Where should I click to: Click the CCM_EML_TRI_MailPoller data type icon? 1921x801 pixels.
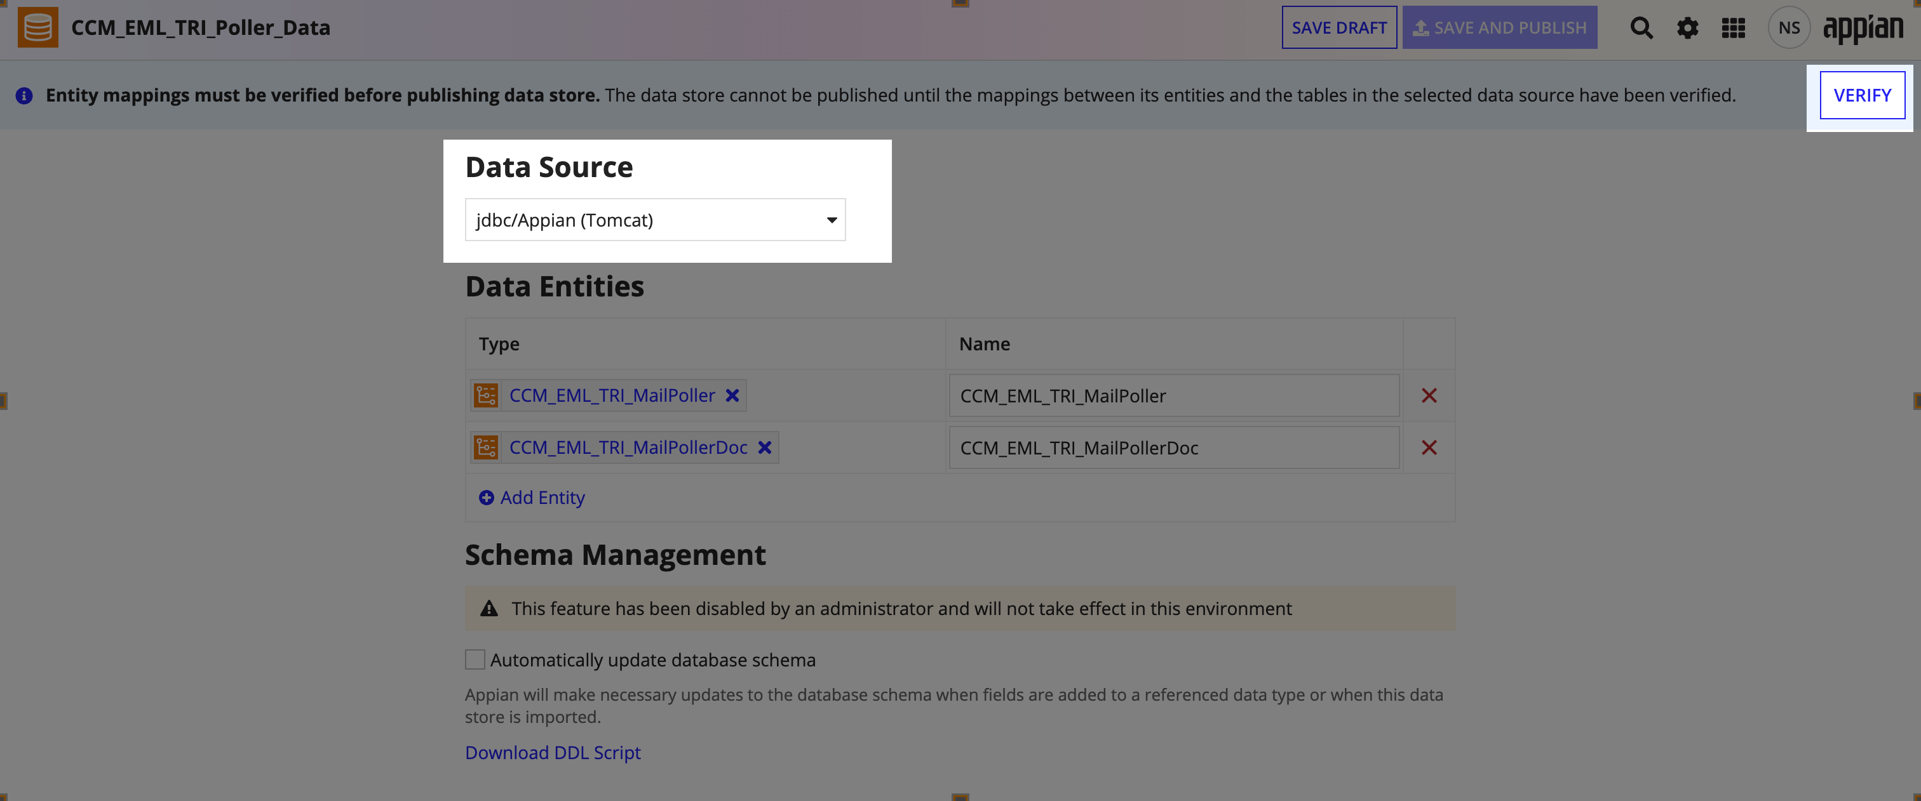point(485,395)
